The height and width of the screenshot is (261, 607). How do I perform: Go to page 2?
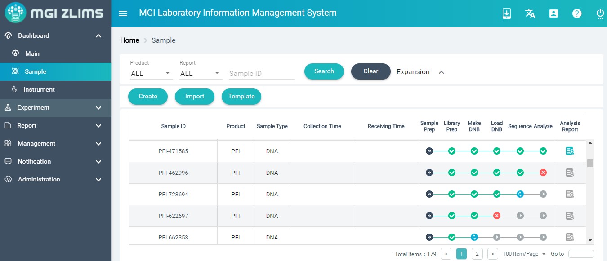477,254
